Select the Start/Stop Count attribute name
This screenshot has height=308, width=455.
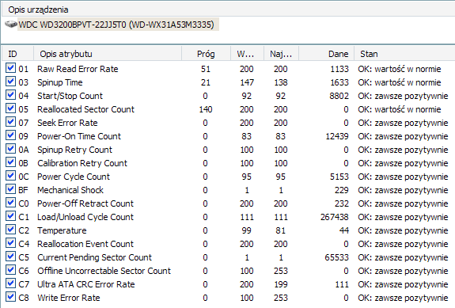tap(70, 96)
